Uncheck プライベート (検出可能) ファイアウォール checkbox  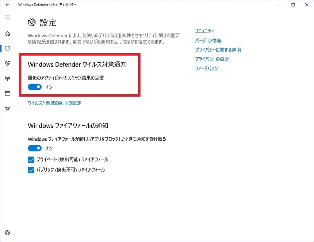31,160
